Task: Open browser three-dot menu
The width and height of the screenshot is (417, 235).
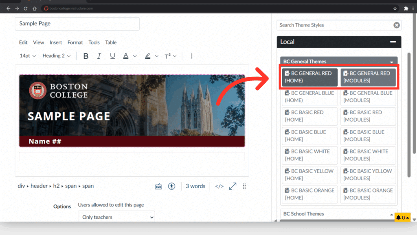Action: tap(413, 9)
